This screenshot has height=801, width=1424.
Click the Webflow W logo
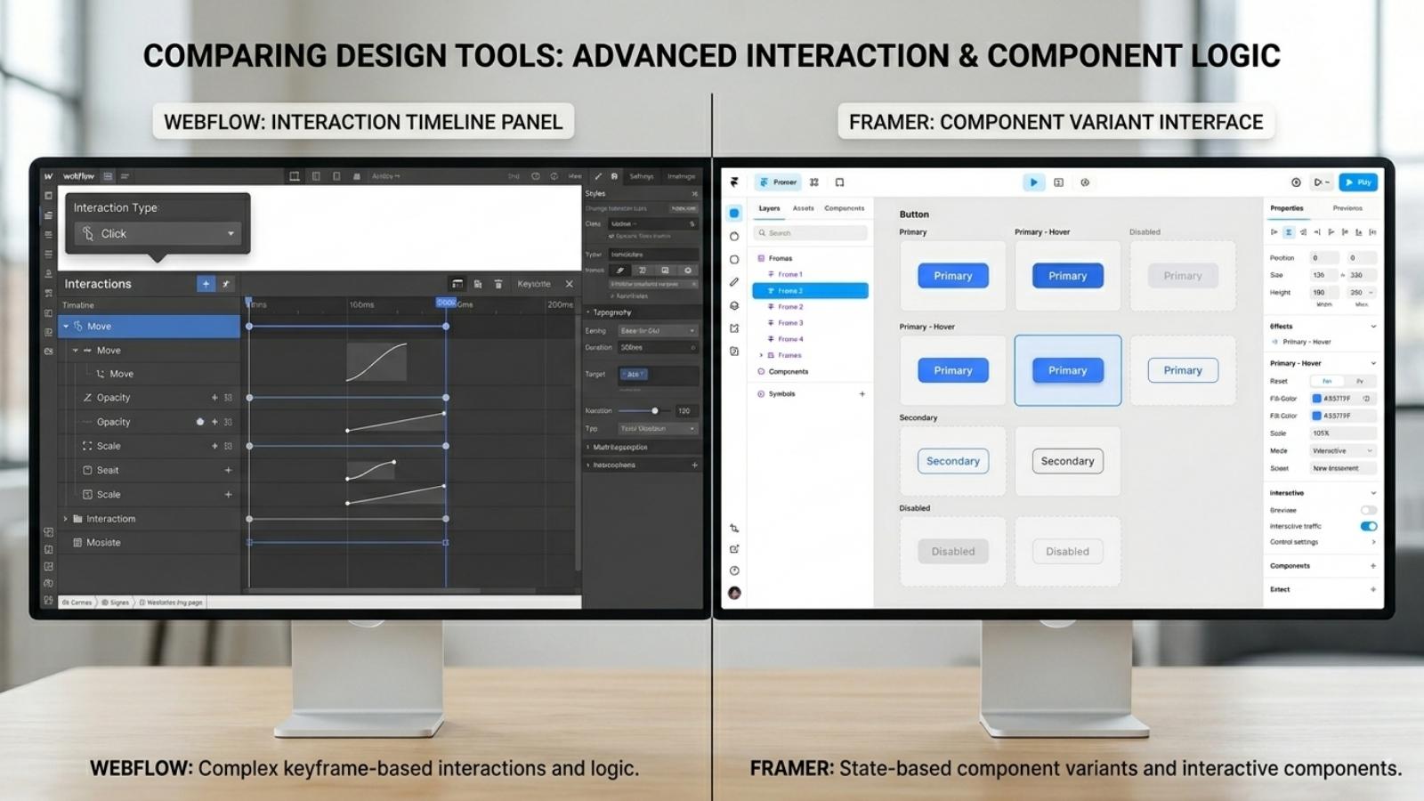[48, 176]
